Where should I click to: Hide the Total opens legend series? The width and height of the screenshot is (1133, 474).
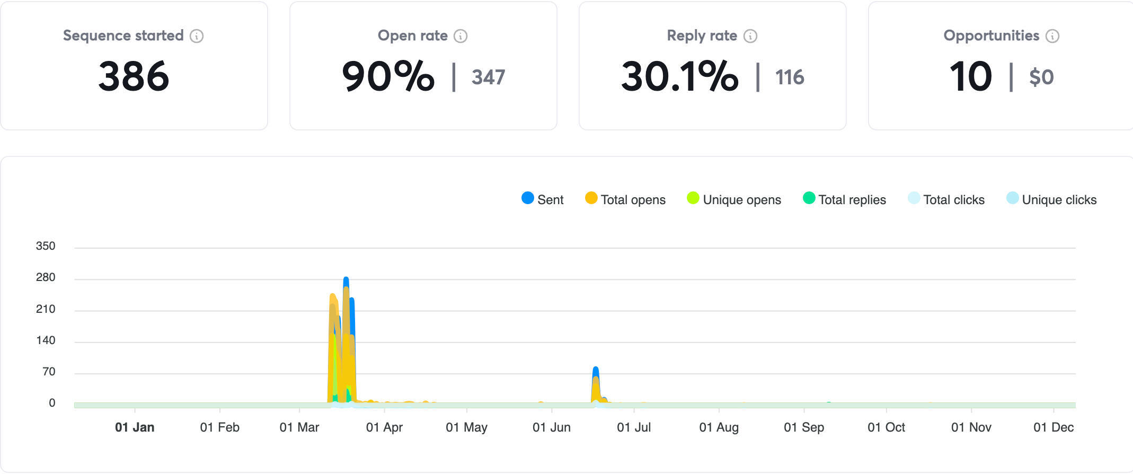coord(625,199)
